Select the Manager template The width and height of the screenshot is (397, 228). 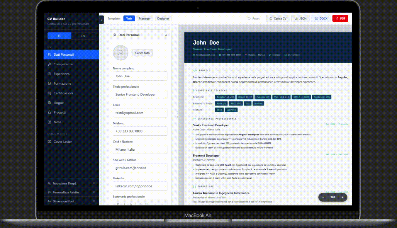pyautogui.click(x=145, y=18)
